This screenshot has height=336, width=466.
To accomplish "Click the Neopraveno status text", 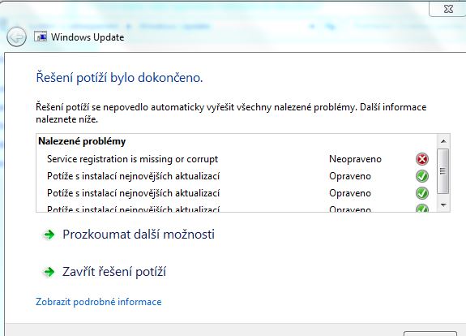I will tap(355, 159).
